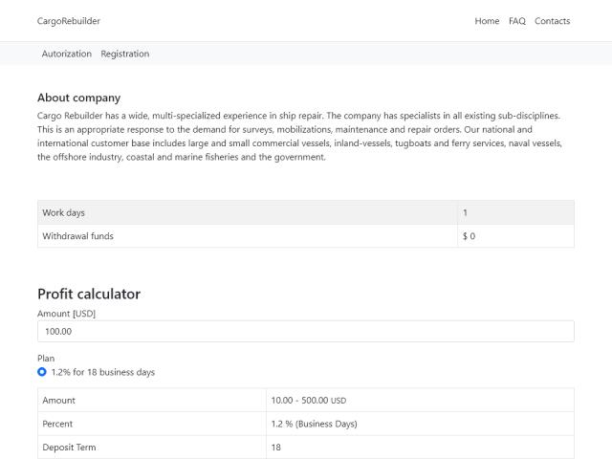
Task: Click the Deposit Term value 18
Action: (x=420, y=448)
